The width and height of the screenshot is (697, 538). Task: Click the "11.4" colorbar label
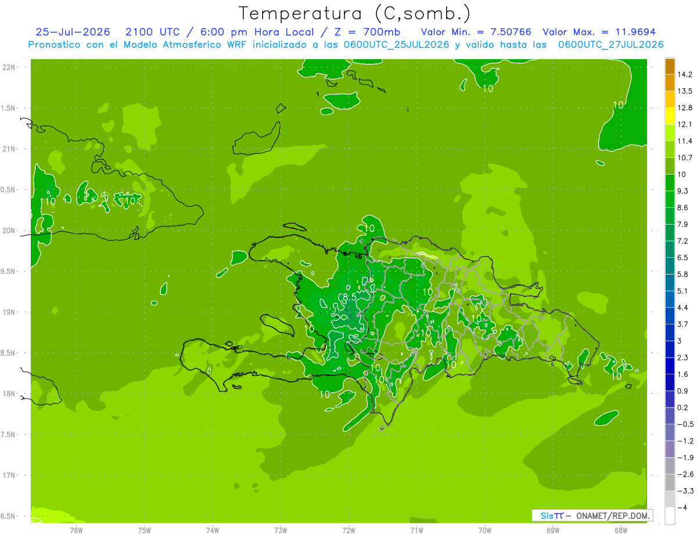[x=684, y=141]
